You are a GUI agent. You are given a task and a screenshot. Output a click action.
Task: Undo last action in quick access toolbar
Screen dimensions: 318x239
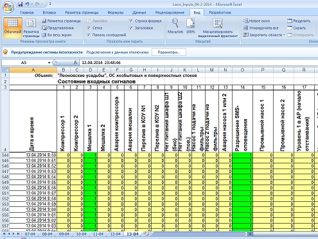(27, 4)
